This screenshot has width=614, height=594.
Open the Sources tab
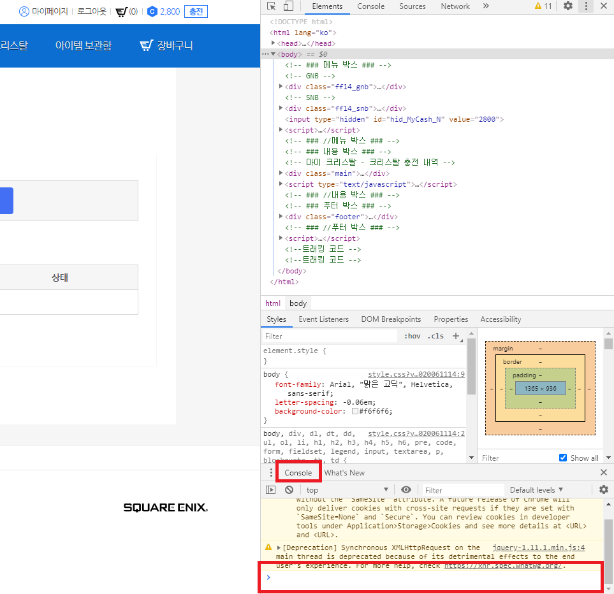413,6
